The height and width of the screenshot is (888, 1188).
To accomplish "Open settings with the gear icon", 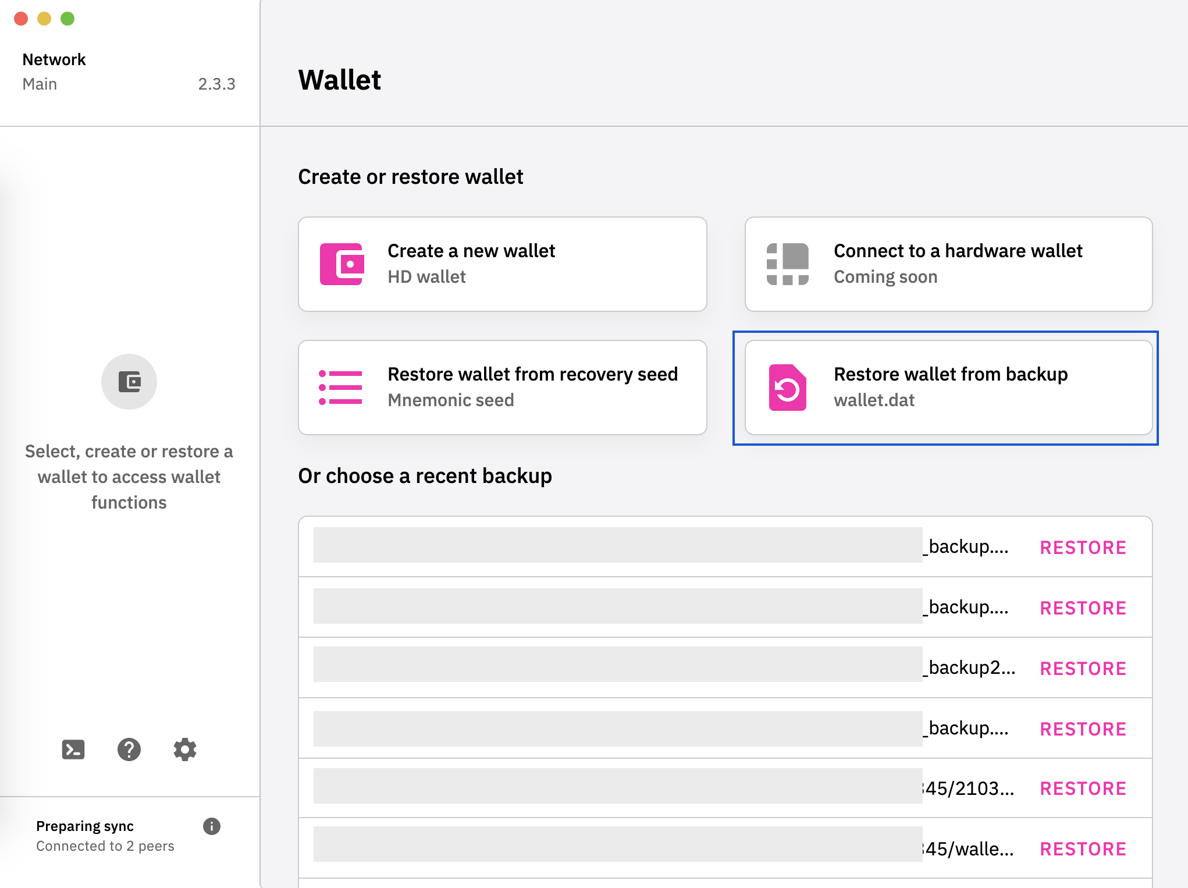I will [185, 750].
